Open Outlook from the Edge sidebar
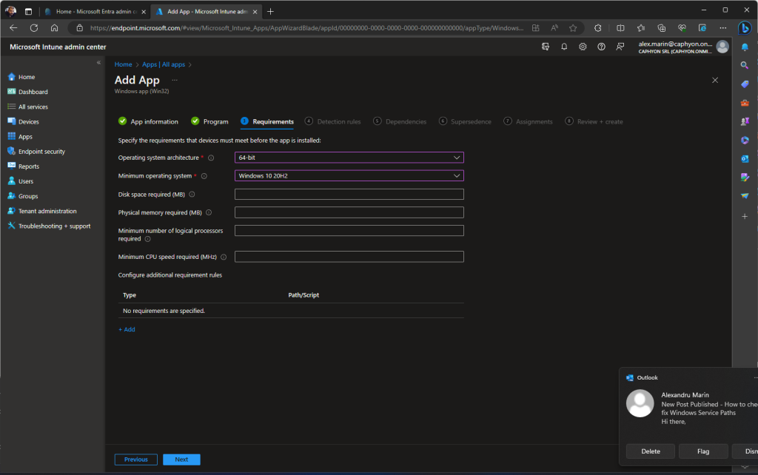 (744, 158)
